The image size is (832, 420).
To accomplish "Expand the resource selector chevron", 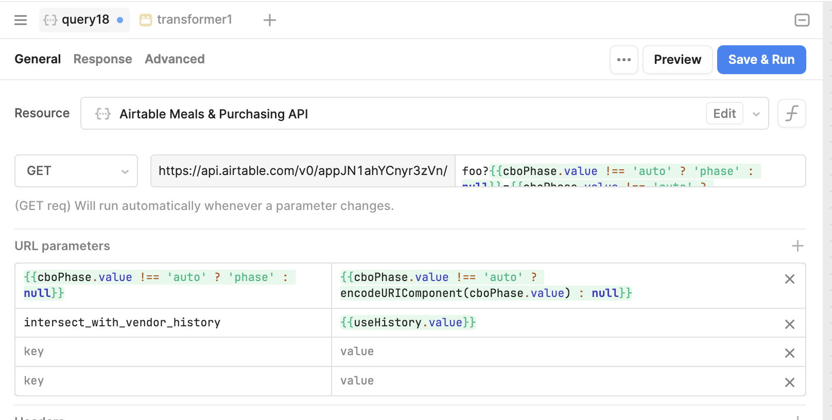I will (x=756, y=114).
